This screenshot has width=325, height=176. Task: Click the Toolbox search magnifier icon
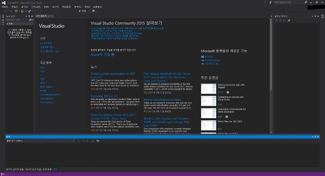click(30, 20)
